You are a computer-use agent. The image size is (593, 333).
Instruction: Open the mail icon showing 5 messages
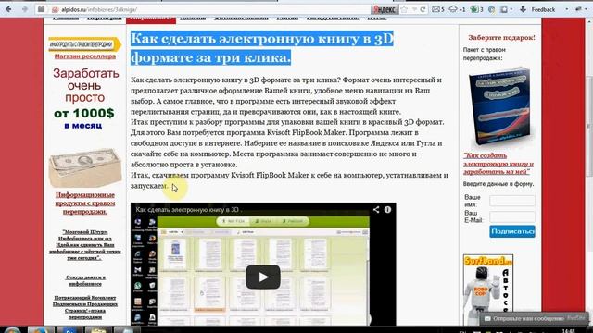tap(438, 9)
